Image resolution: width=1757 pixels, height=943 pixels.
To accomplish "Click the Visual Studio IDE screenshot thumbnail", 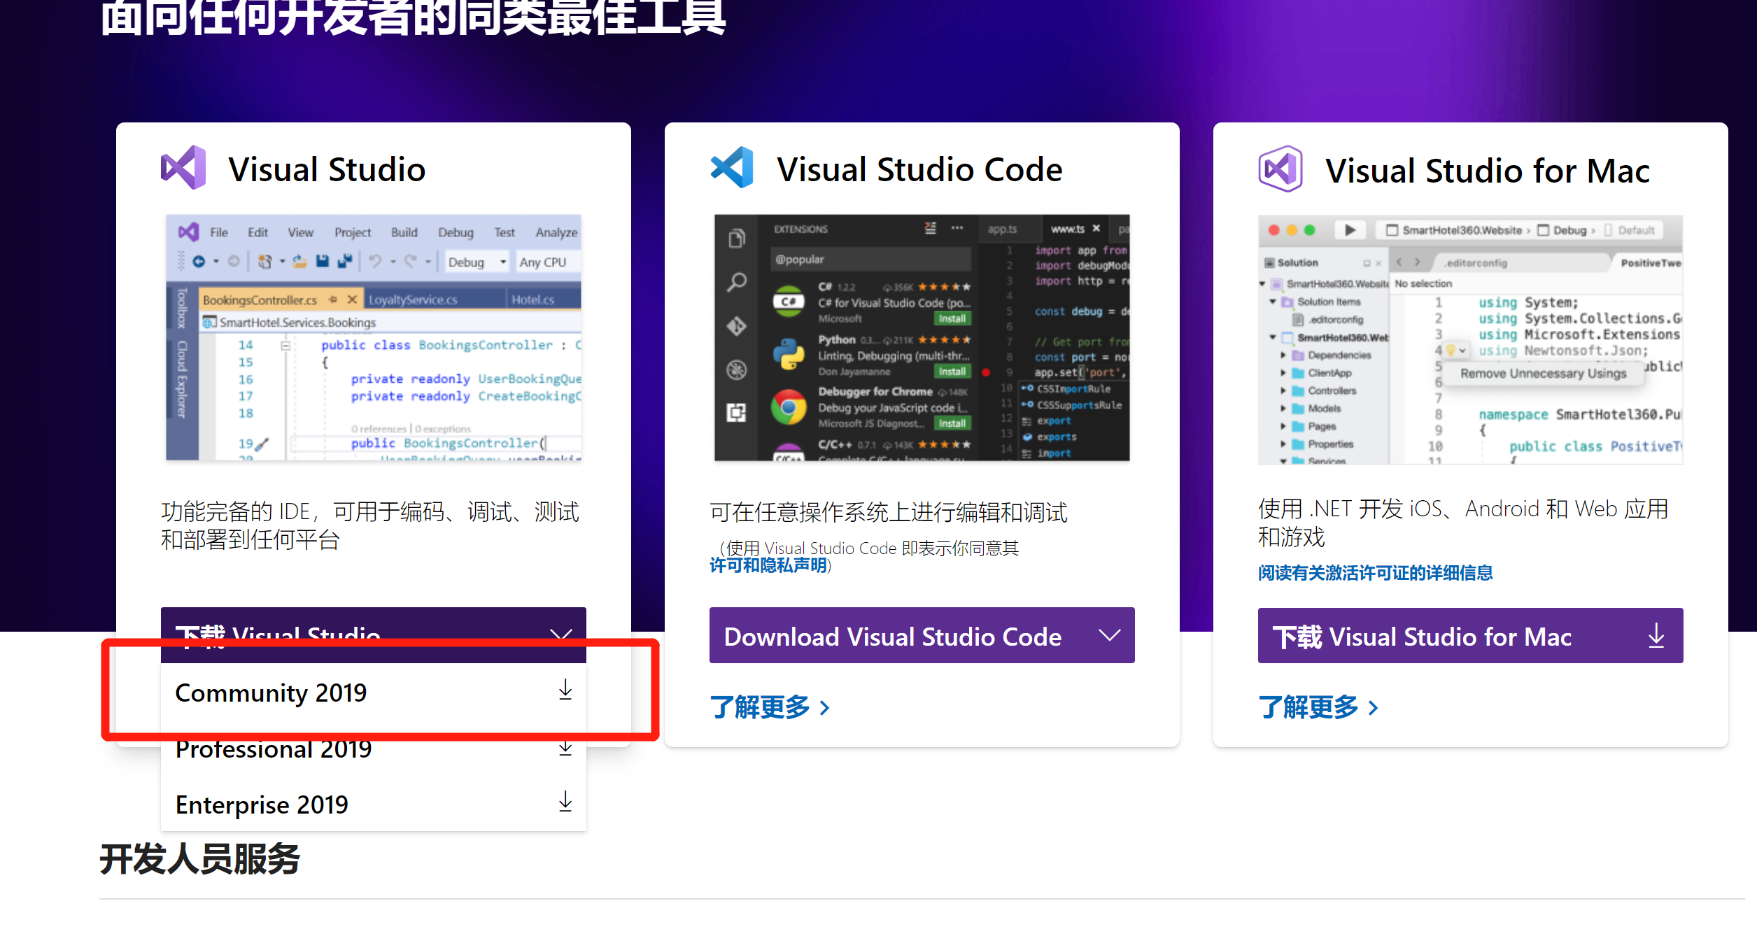I will (x=374, y=337).
